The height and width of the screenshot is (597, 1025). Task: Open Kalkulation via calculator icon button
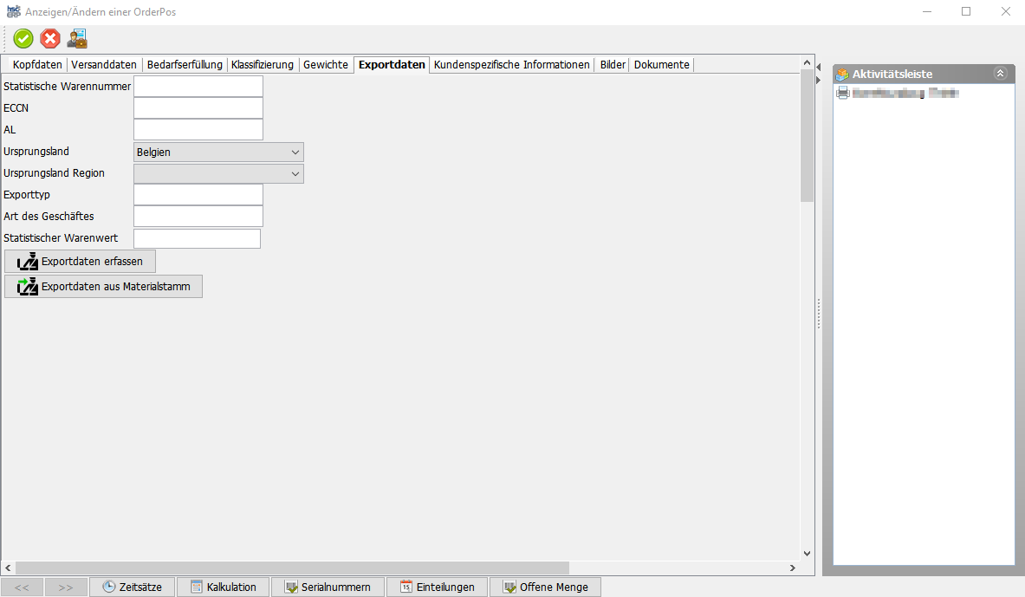coord(223,587)
